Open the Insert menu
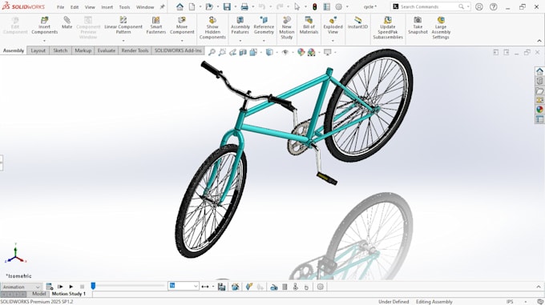The width and height of the screenshot is (545, 305). coord(107,7)
